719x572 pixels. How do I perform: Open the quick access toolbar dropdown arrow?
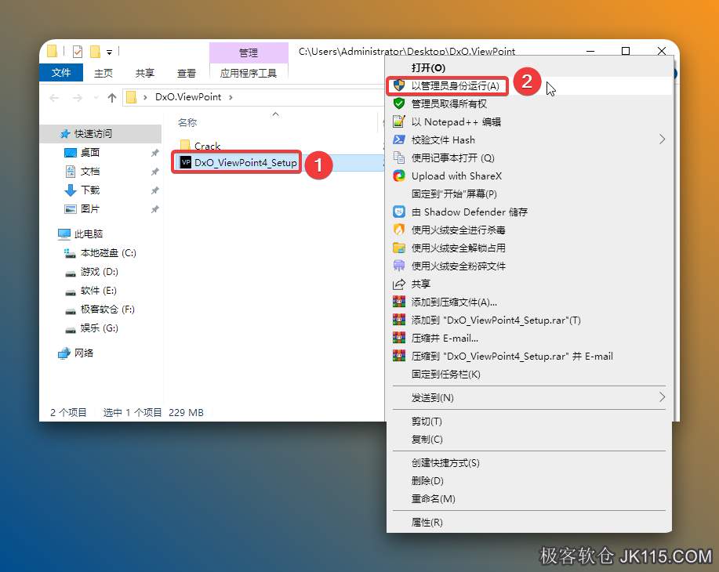(109, 52)
